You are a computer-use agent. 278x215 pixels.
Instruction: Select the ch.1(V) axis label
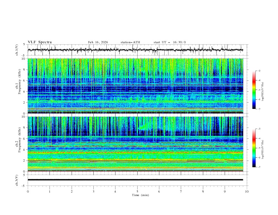(17, 50)
